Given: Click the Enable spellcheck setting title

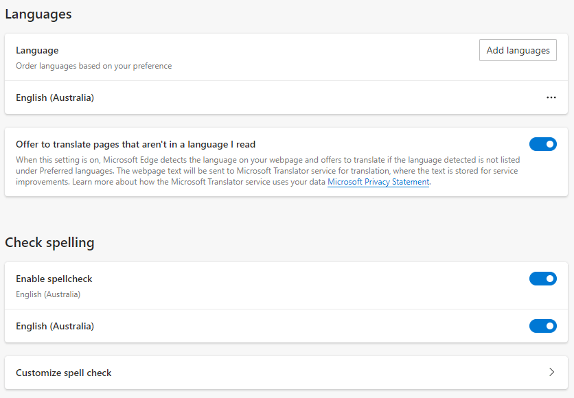Looking at the screenshot, I should coord(54,279).
